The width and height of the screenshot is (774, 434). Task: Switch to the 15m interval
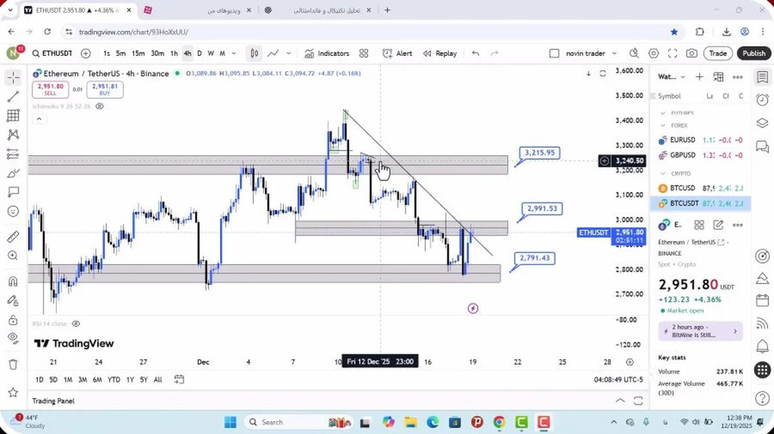(x=138, y=53)
